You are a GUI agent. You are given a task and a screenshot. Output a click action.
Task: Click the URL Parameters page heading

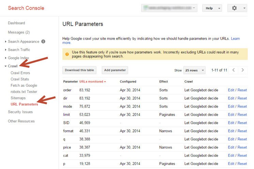pyautogui.click(x=83, y=24)
